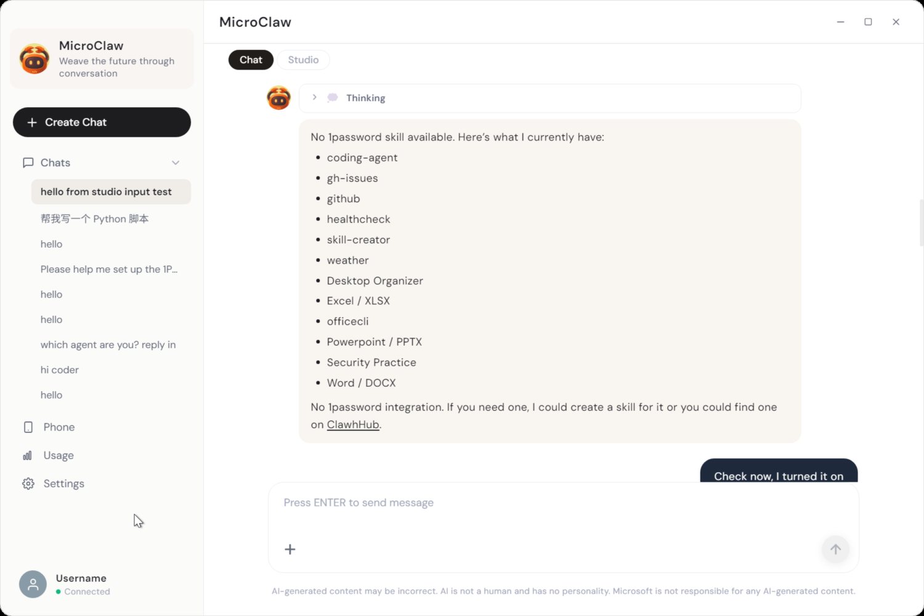Click the send message arrow button
The image size is (924, 616).
[835, 549]
